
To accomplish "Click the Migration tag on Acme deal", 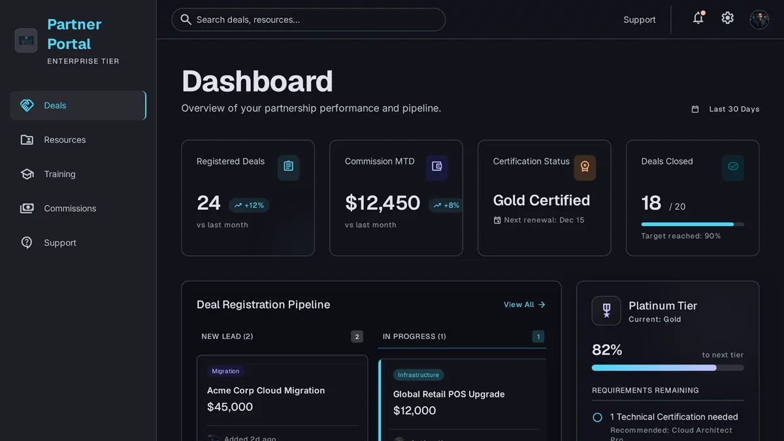I will click(225, 371).
